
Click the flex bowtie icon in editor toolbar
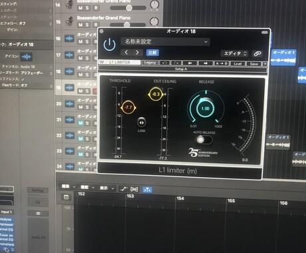(x=134, y=189)
